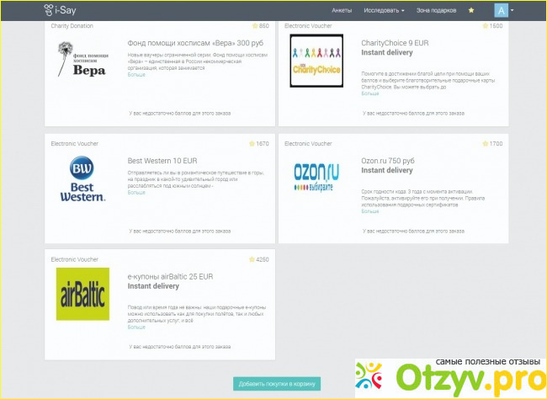Go to Зона подарков section
The height and width of the screenshot is (399, 547).
click(x=435, y=10)
